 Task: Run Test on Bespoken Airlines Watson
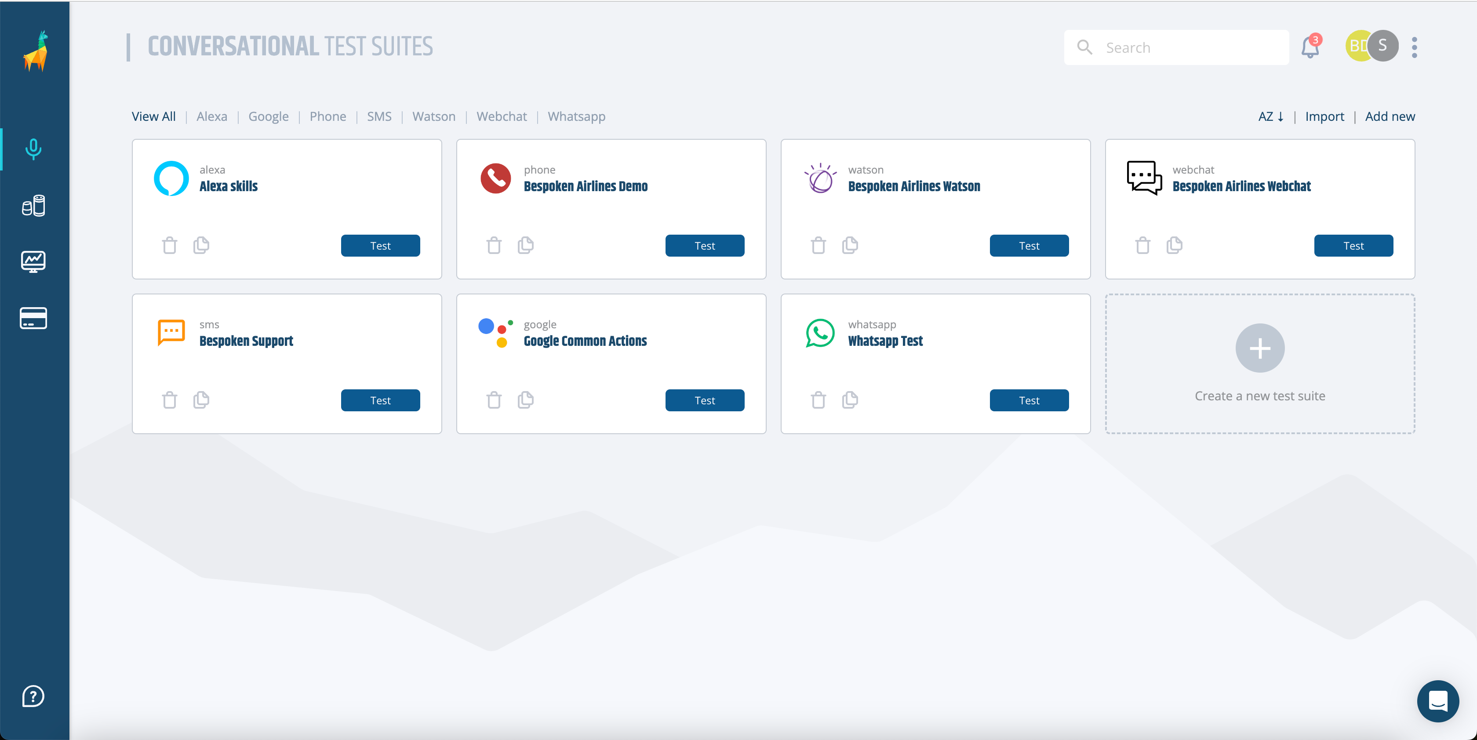(x=1030, y=245)
